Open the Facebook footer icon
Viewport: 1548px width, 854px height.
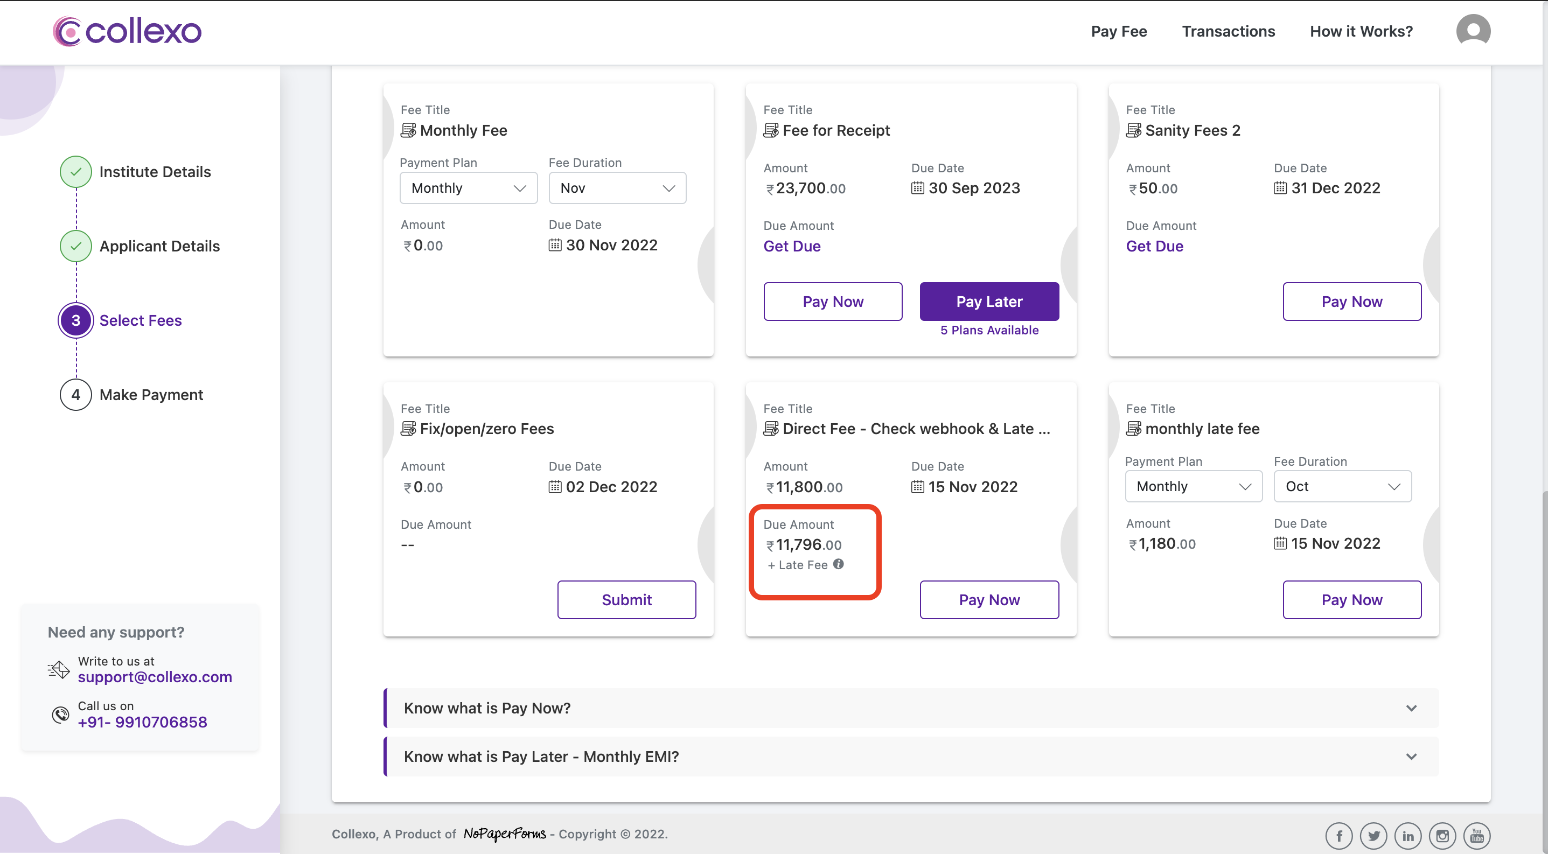(x=1339, y=835)
